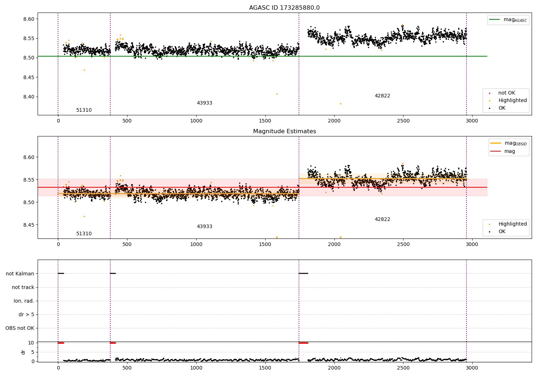Click the 'OBS not OK' axis label

pyautogui.click(x=20, y=328)
